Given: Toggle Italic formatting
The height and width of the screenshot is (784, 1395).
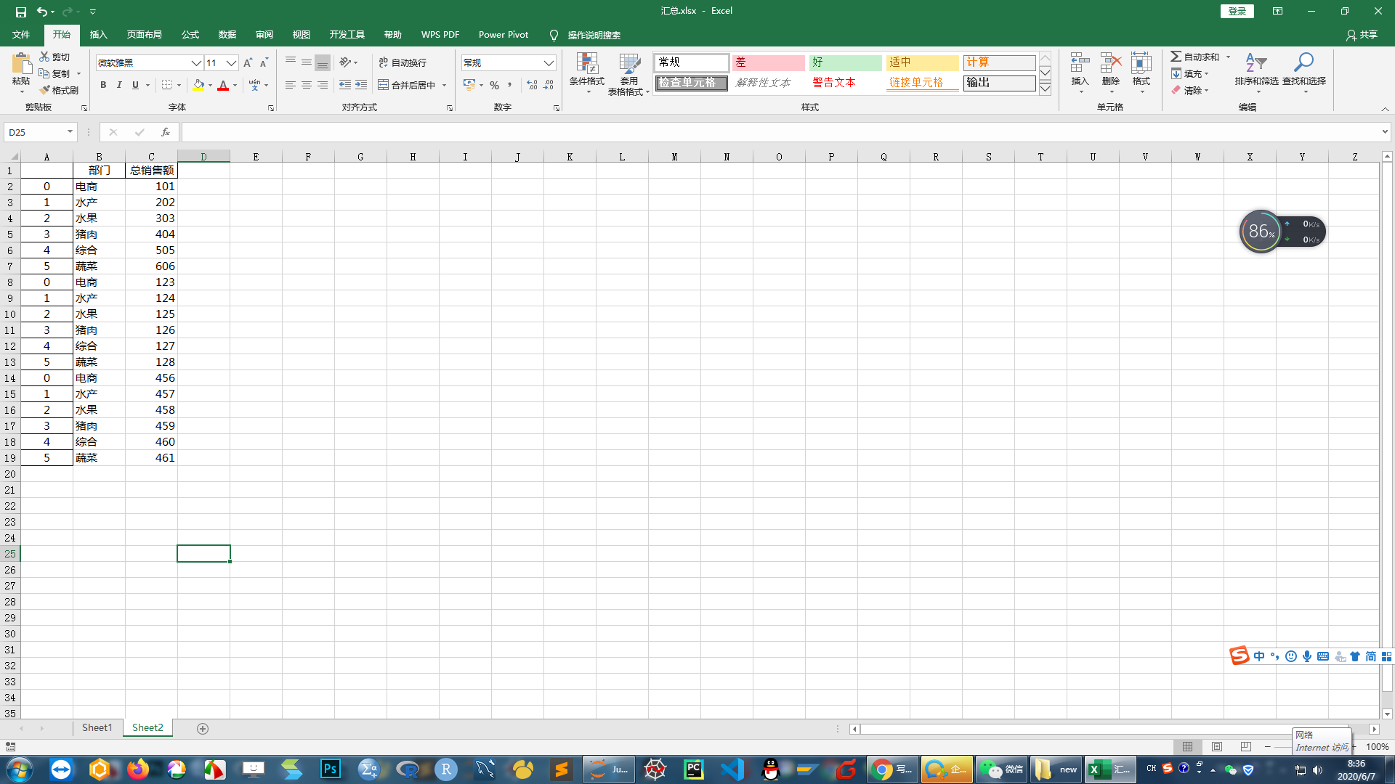Looking at the screenshot, I should coord(119,86).
